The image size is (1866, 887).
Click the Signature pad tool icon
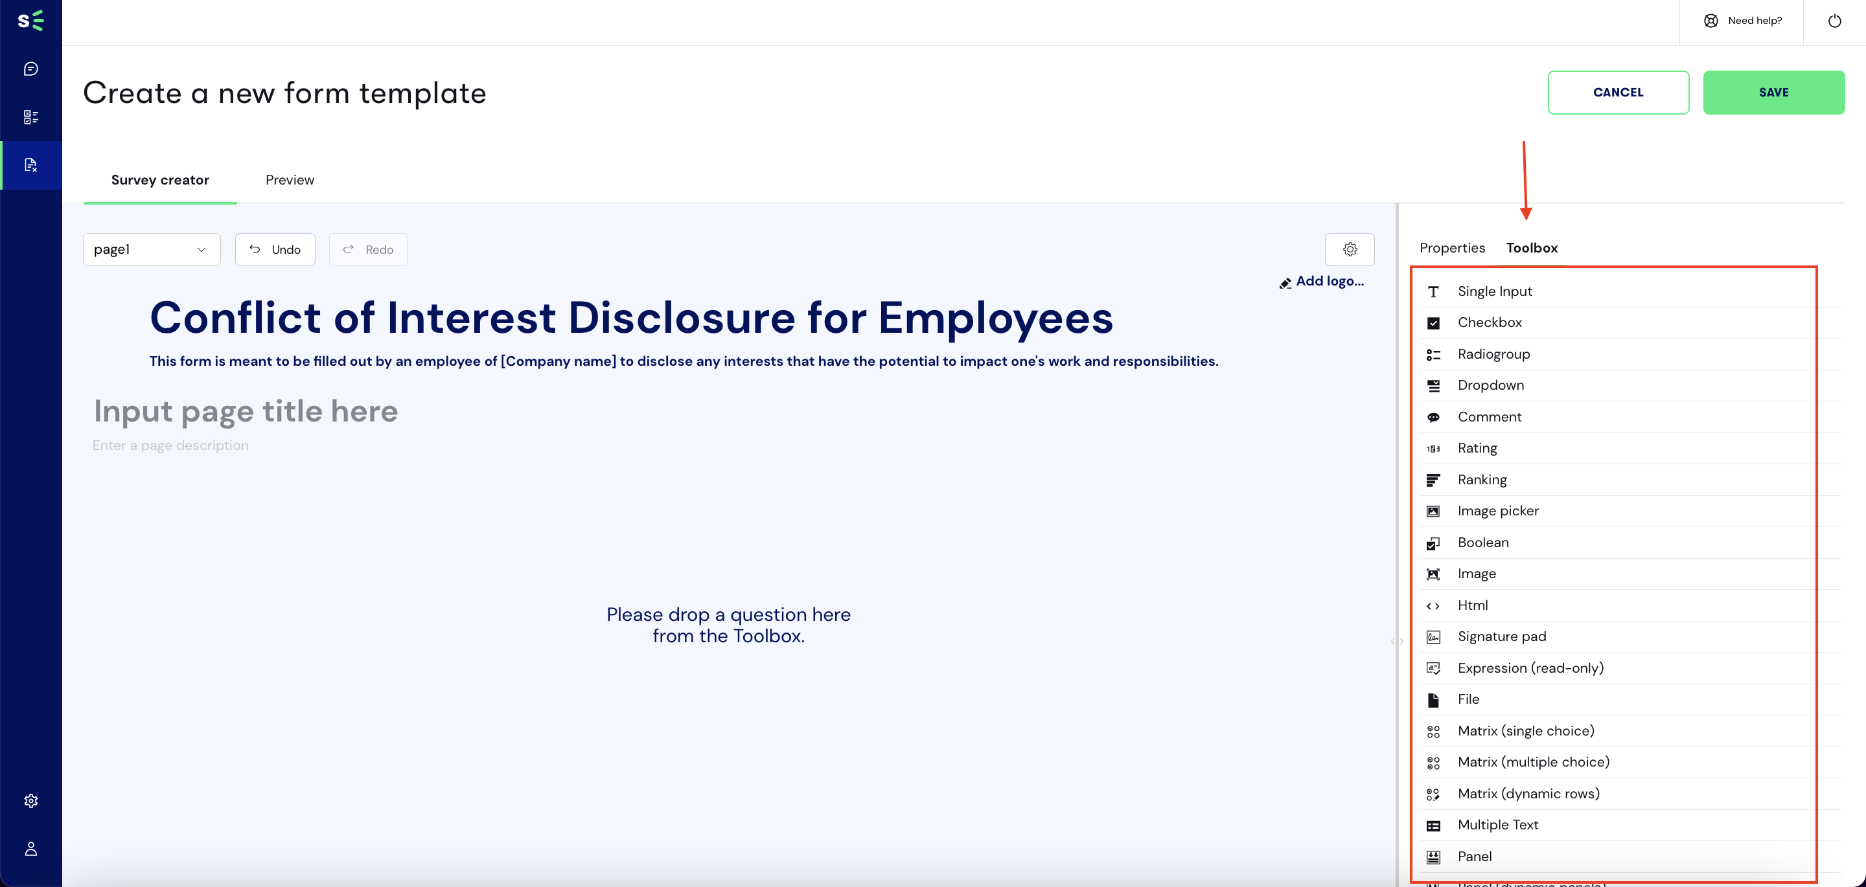[x=1433, y=636]
